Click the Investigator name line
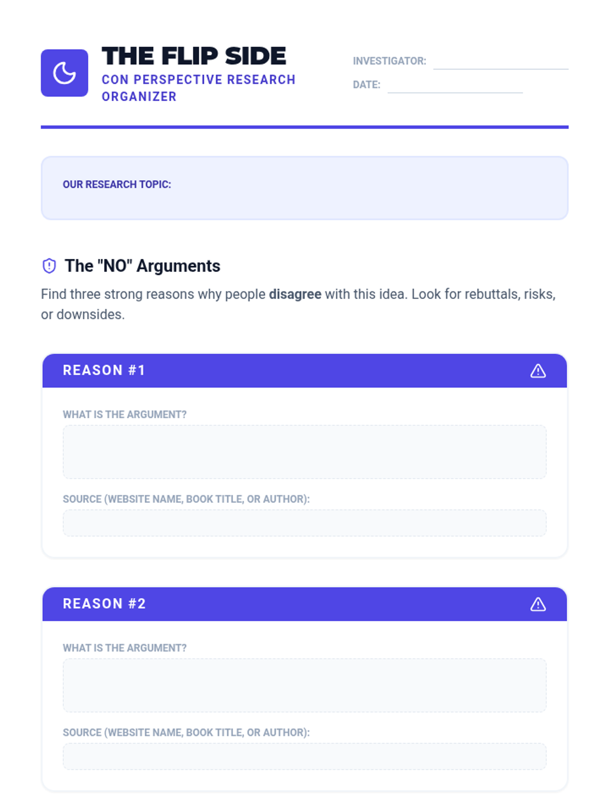 [500, 63]
